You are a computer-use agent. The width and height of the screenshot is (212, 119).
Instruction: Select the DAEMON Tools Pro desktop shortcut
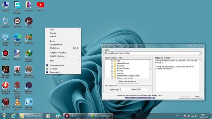pos(6,88)
